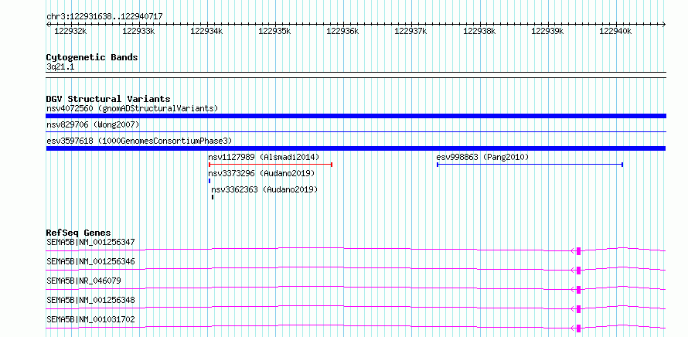Click the 122932k ruler tick label
The width and height of the screenshot is (688, 337).
pos(70,31)
